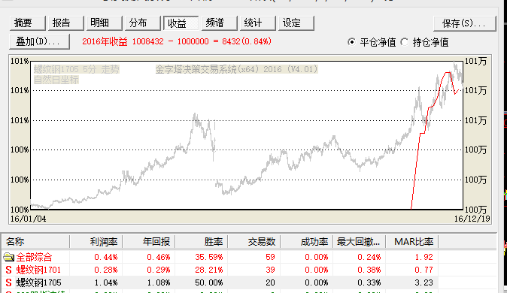Screen dimensions: 507x293
Task: Switch to the 报告 tab
Action: [x=66, y=23]
